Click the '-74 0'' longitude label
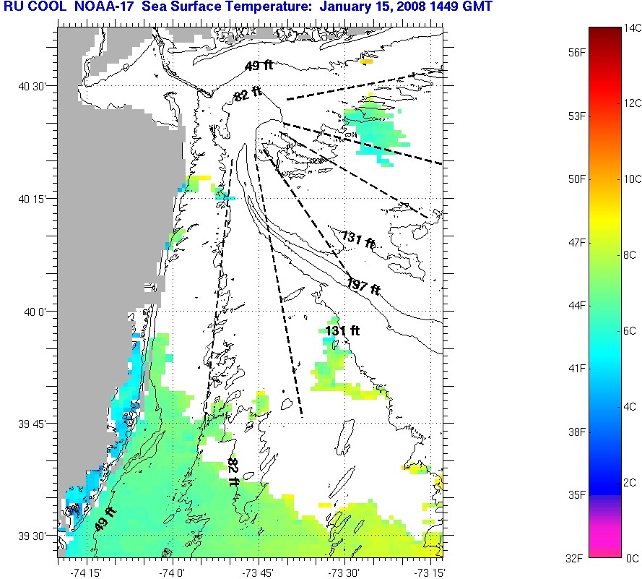This screenshot has width=642, height=579. [x=172, y=572]
